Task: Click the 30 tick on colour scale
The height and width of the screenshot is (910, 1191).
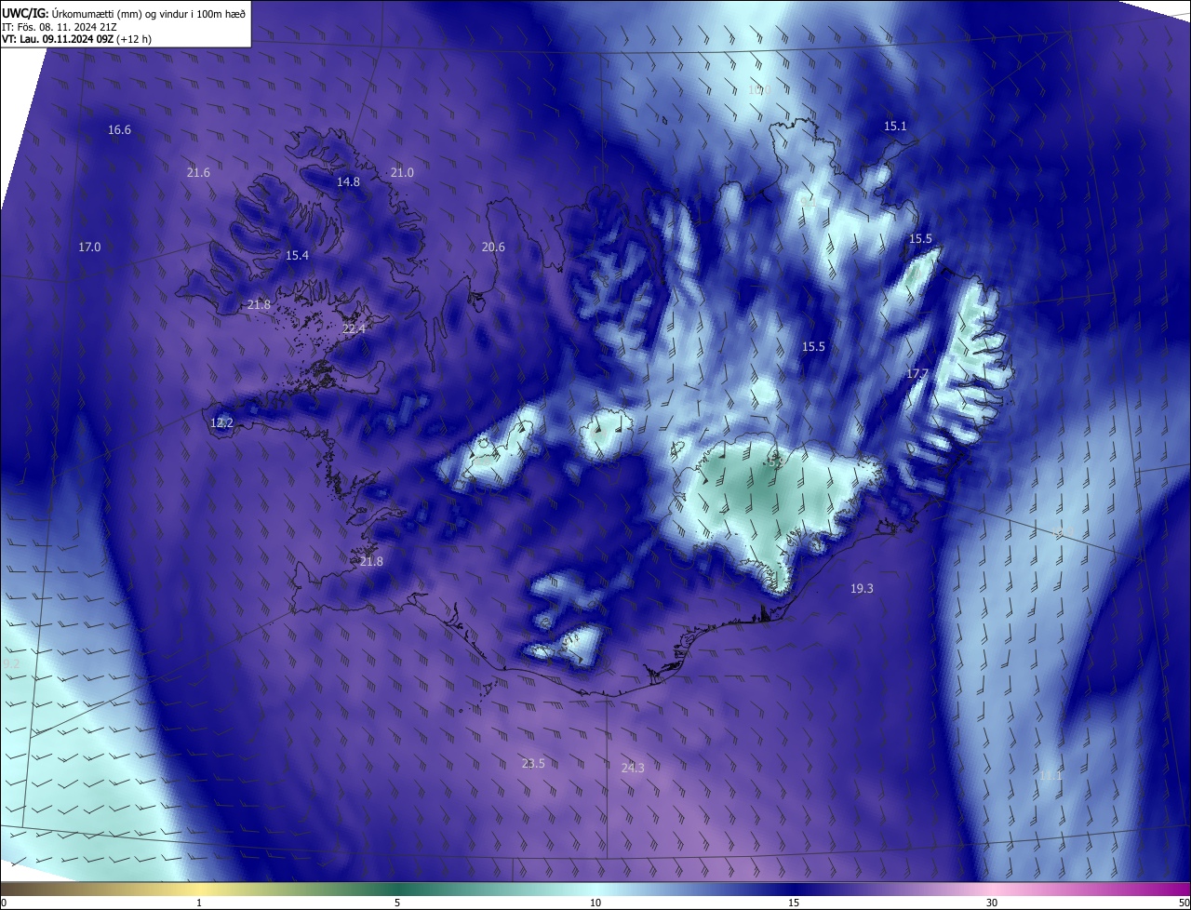Action: (992, 903)
